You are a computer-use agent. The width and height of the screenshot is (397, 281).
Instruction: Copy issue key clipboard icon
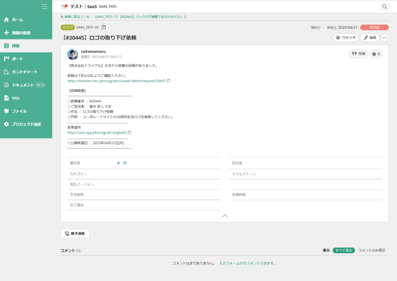tap(104, 28)
